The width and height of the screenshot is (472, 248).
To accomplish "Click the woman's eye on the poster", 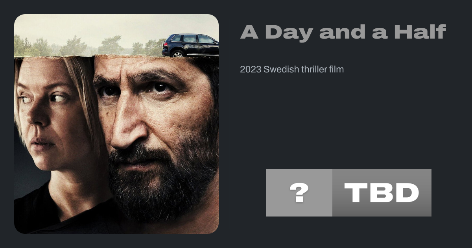I will (58, 98).
